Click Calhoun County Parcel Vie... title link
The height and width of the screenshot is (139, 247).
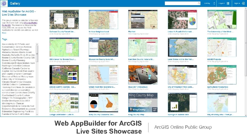tap(62, 31)
